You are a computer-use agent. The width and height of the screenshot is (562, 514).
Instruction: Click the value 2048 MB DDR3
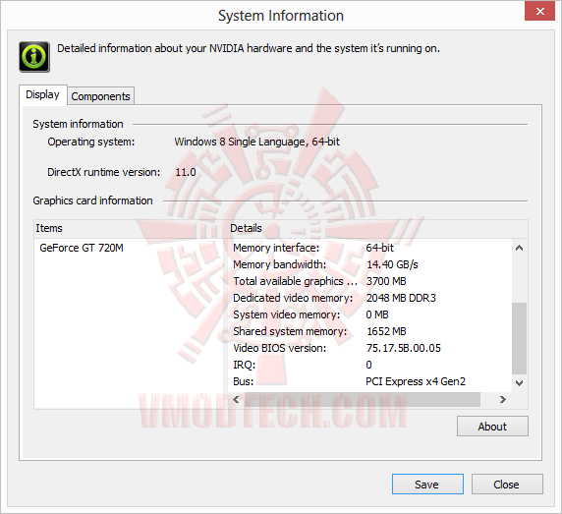401,298
